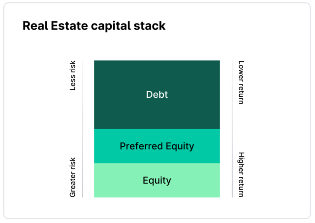Click the word "Debt" text label
Screen dimensions: 315x223
click(157, 94)
